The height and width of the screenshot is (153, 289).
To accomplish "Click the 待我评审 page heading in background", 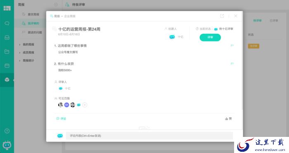I will pyautogui.click(x=78, y=5).
